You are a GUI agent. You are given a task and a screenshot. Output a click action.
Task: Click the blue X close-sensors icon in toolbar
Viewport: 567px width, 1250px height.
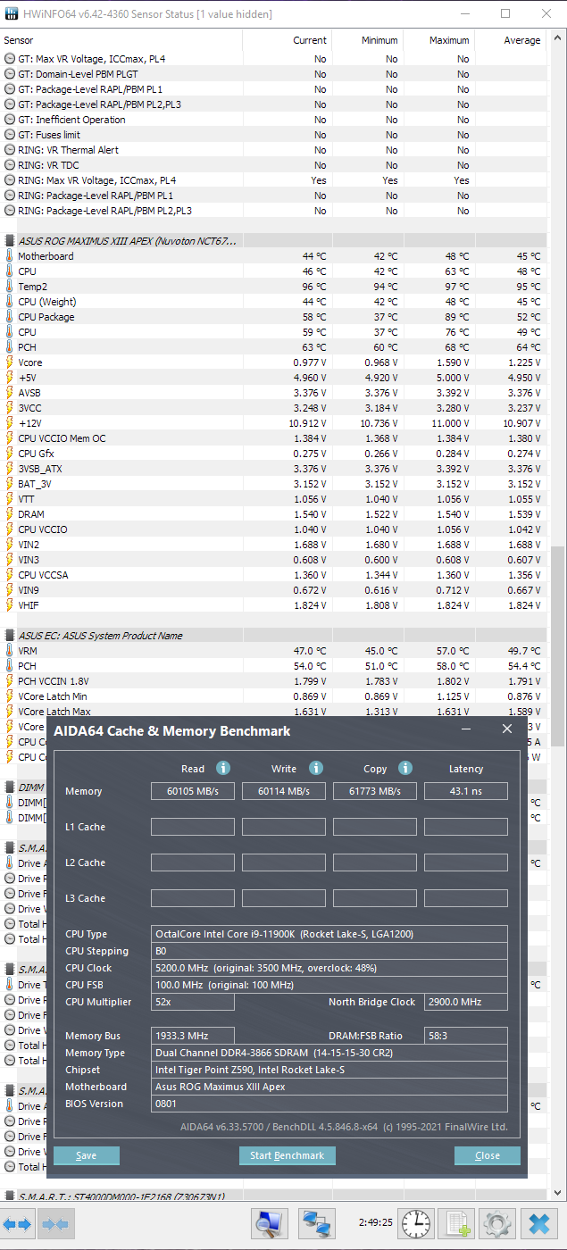click(x=539, y=1223)
